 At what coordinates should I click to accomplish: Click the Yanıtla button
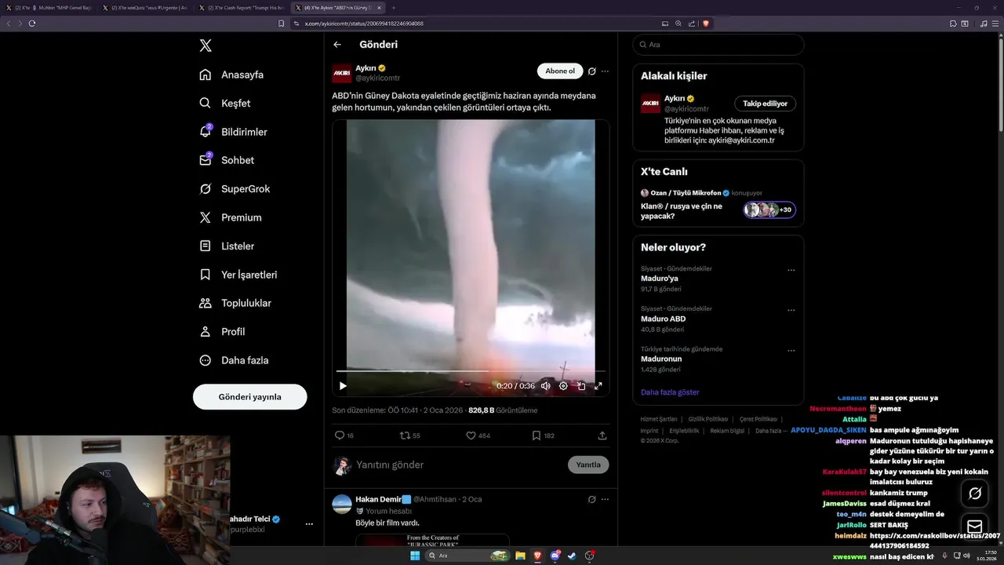tap(588, 465)
